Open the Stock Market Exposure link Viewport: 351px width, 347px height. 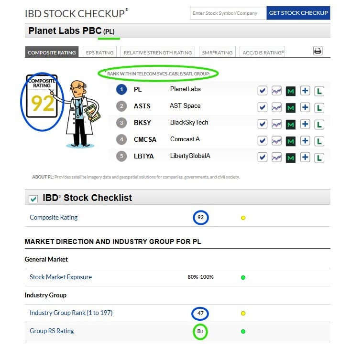click(x=61, y=277)
